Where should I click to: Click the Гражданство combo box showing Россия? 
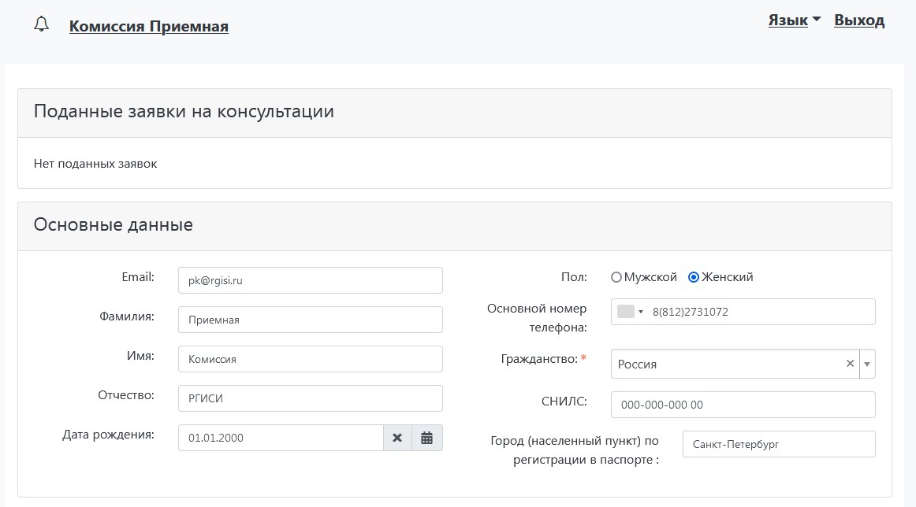pos(725,365)
